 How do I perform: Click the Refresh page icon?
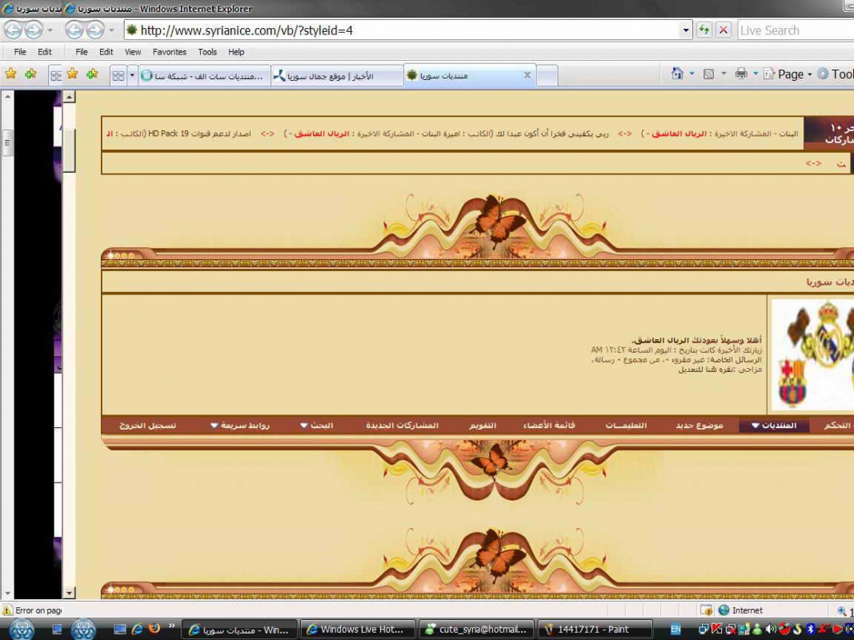pyautogui.click(x=704, y=30)
